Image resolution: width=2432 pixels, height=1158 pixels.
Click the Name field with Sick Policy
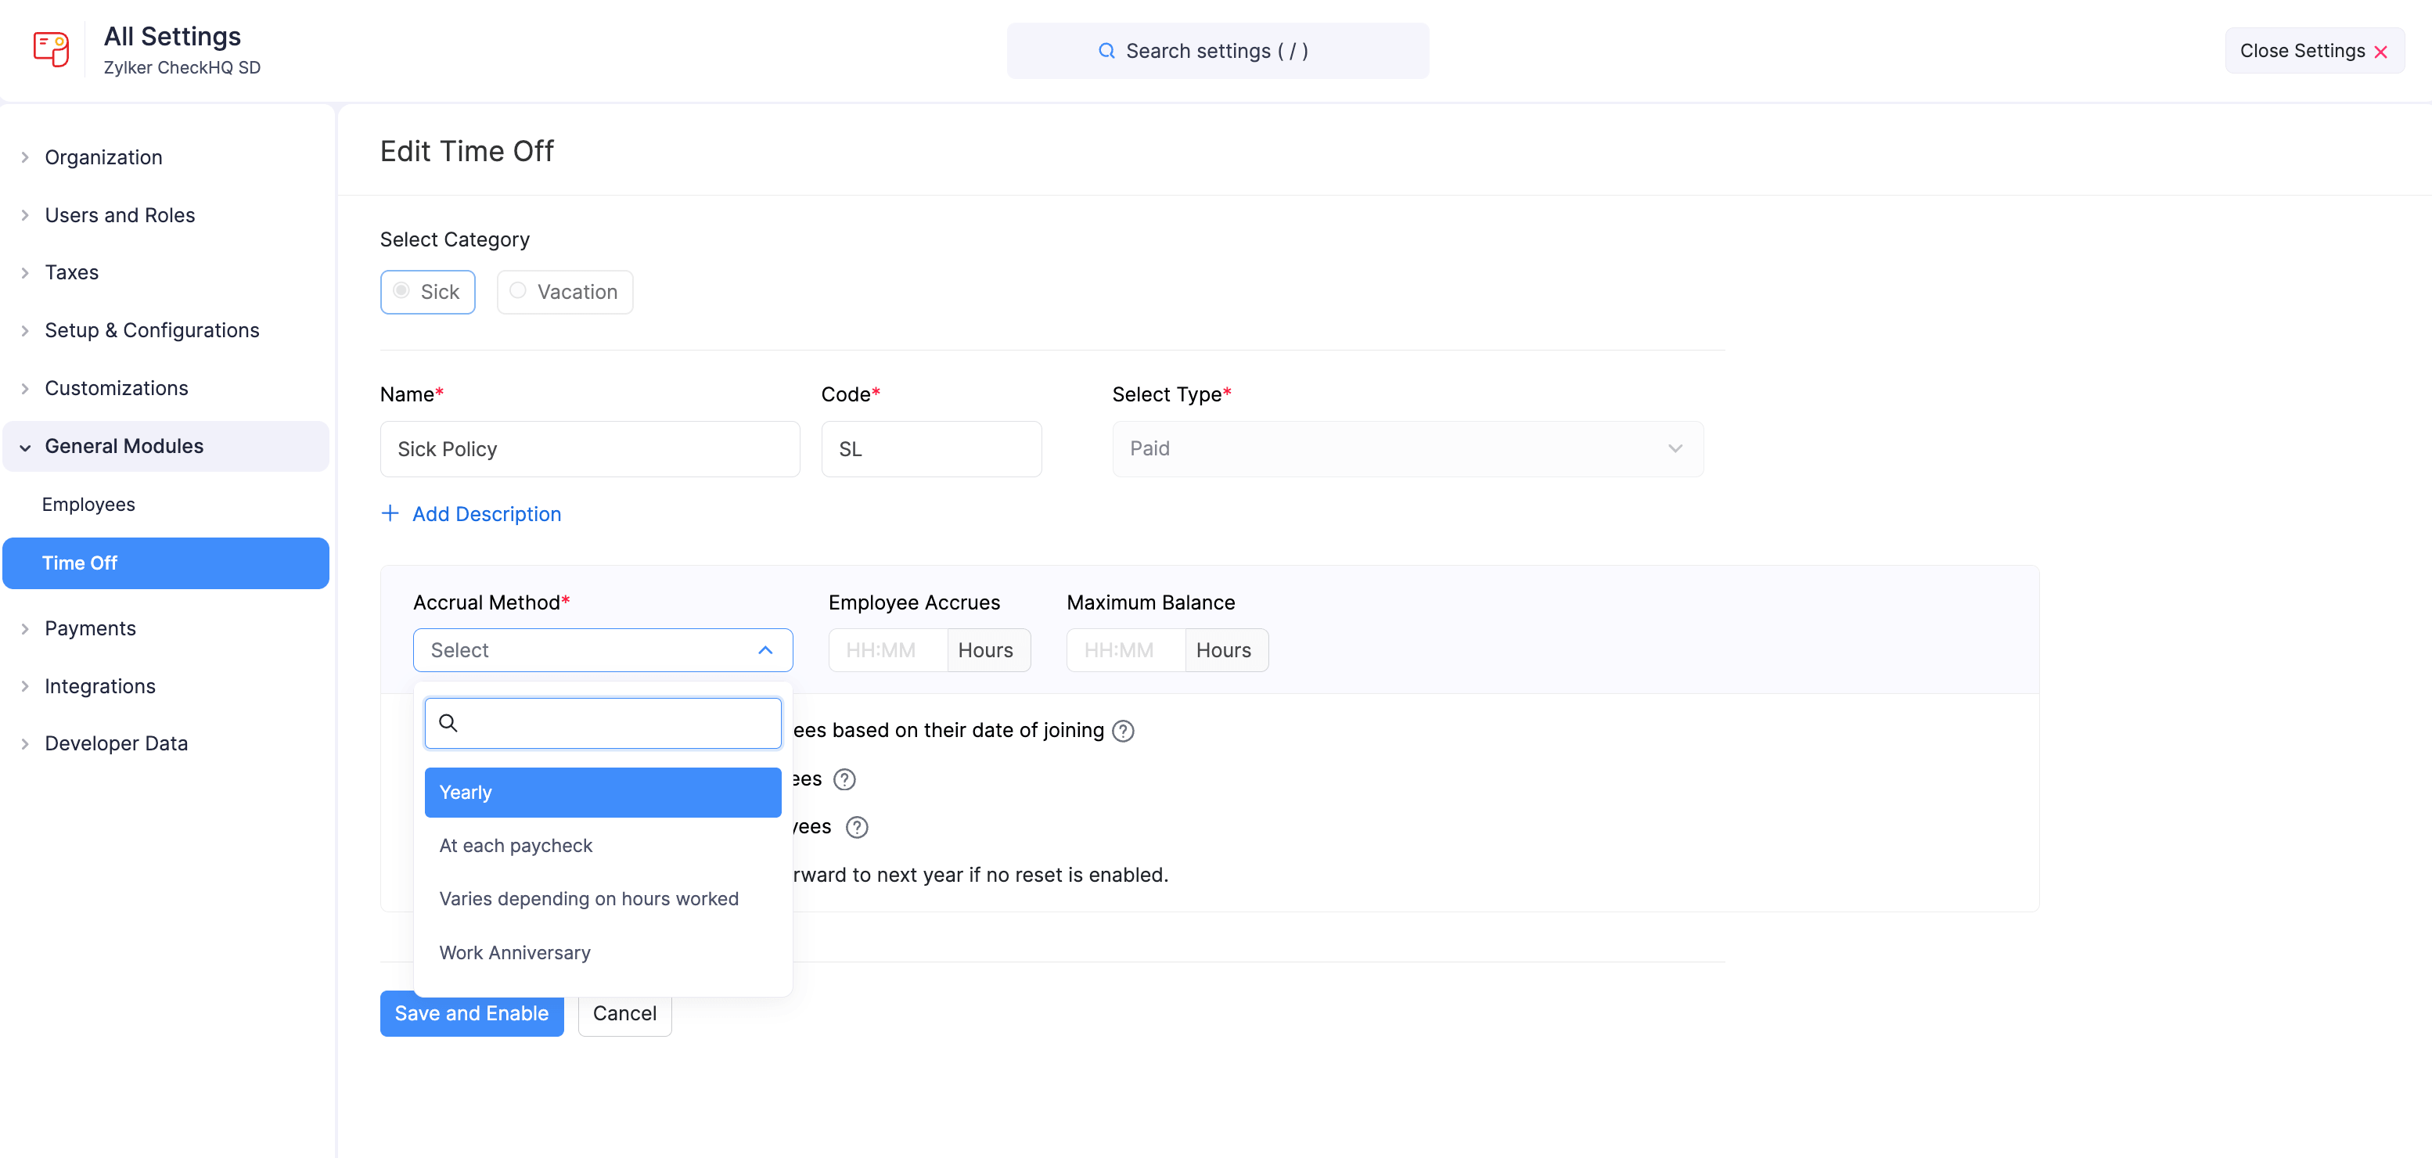point(590,449)
